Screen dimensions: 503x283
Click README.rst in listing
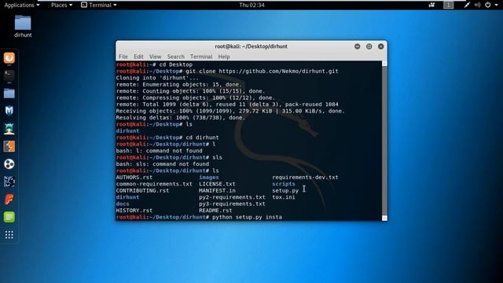pyautogui.click(x=215, y=211)
